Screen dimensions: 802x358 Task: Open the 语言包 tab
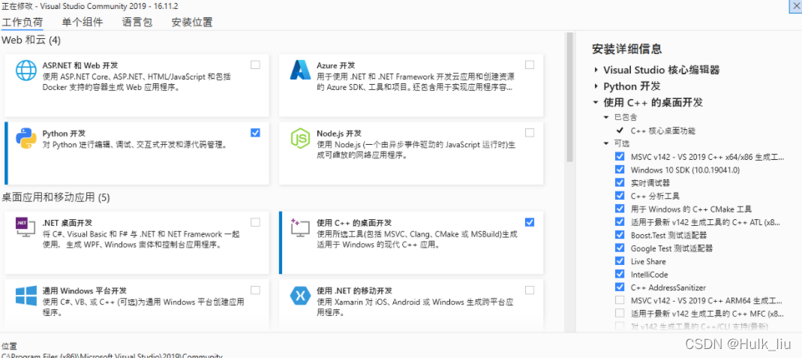[137, 23]
